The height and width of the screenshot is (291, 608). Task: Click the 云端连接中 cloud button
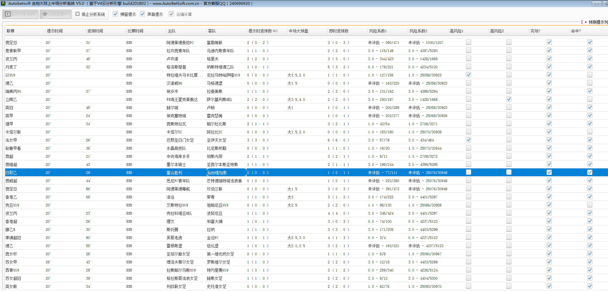coord(55,14)
